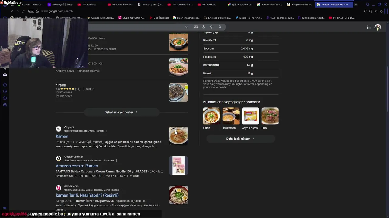Viewport: 389px width, 218px height.
Task: Open the on-screen keyboard in Google search
Action: pyautogui.click(x=196, y=27)
